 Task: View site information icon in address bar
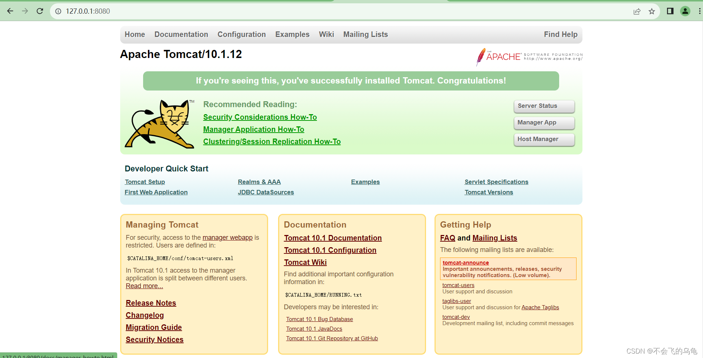[58, 11]
